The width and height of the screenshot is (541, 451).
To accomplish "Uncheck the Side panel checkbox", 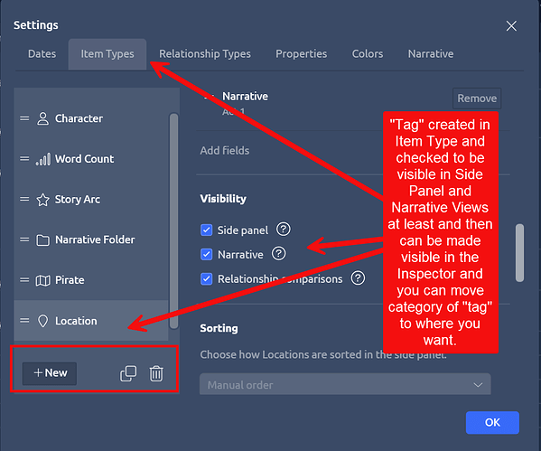I will [x=206, y=230].
